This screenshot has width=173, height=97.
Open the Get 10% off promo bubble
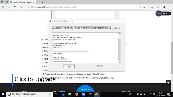click(85, 89)
